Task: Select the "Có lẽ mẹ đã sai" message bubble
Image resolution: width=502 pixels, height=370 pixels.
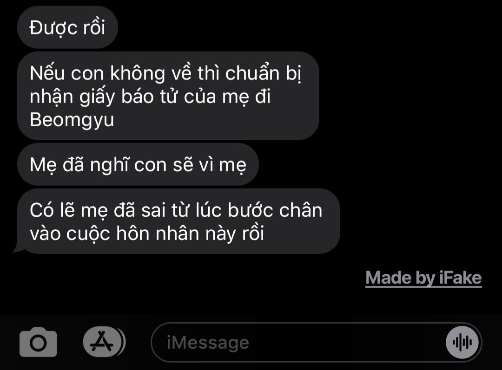Action: [178, 221]
